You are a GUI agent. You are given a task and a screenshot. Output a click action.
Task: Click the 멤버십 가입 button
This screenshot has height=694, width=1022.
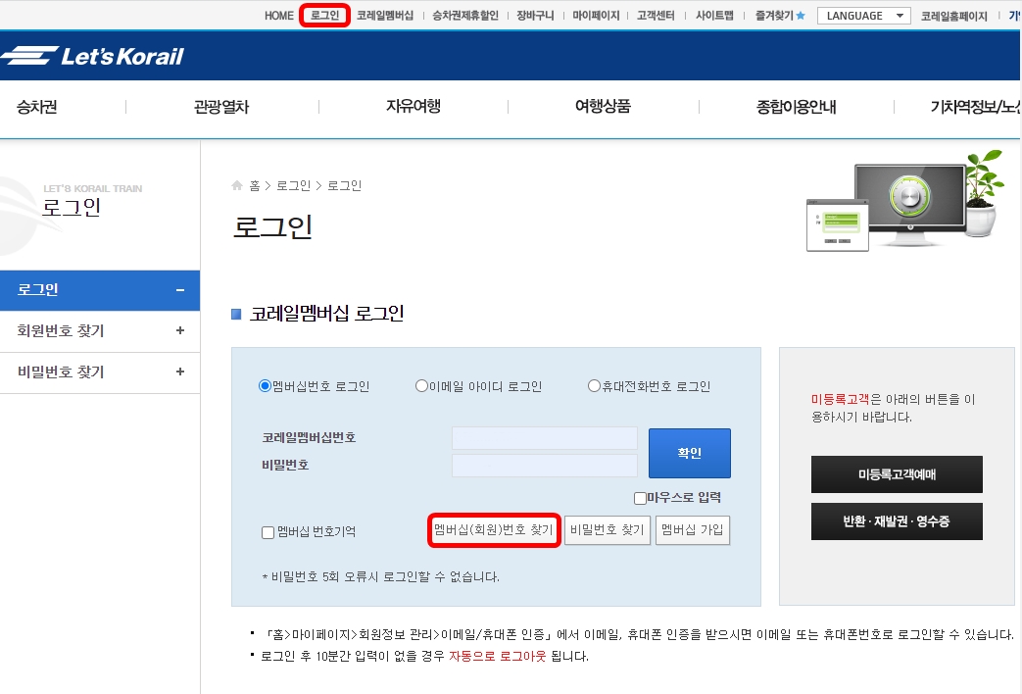[x=693, y=529]
